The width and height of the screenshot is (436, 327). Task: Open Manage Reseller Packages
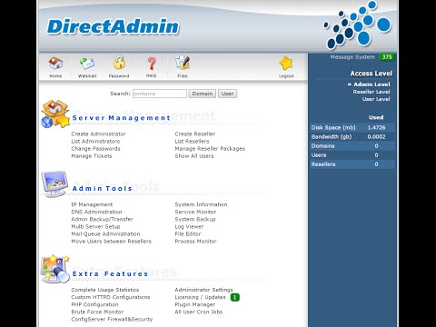(x=210, y=149)
